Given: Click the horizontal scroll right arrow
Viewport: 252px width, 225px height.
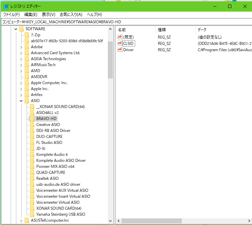Looking at the screenshot, I should pos(249,221).
